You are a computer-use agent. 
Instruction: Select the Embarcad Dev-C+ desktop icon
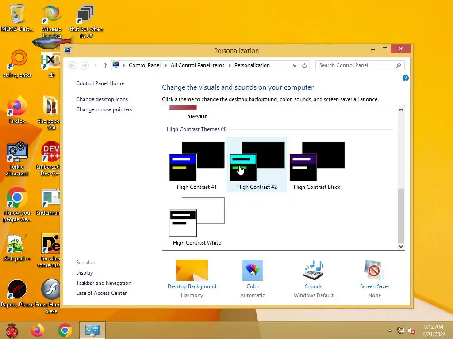coord(48,159)
